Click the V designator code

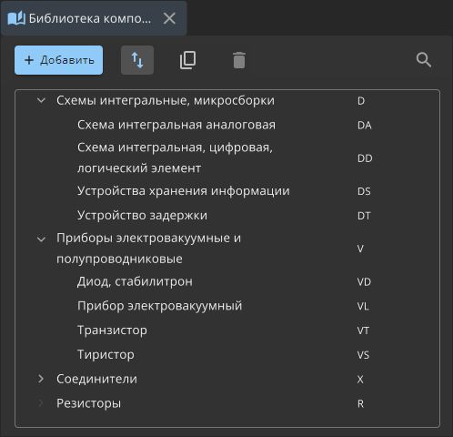tap(360, 249)
